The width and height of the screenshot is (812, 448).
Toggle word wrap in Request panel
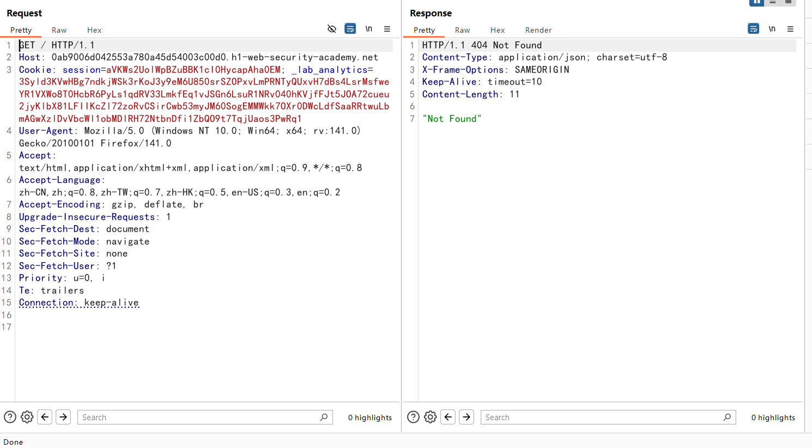(x=350, y=29)
